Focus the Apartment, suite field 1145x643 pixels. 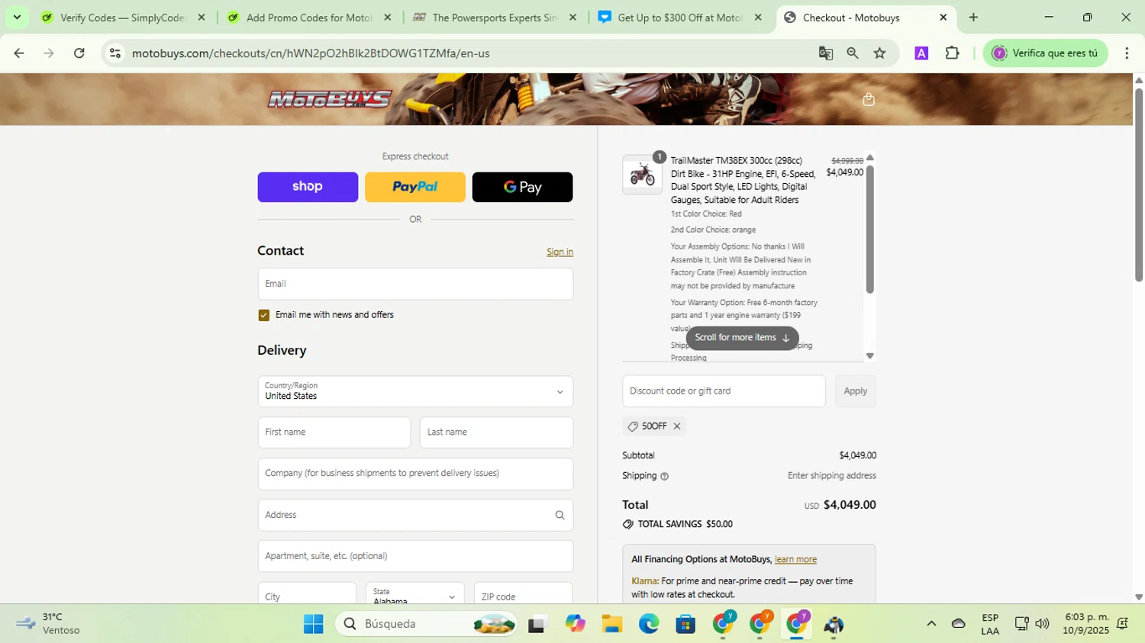pos(415,556)
